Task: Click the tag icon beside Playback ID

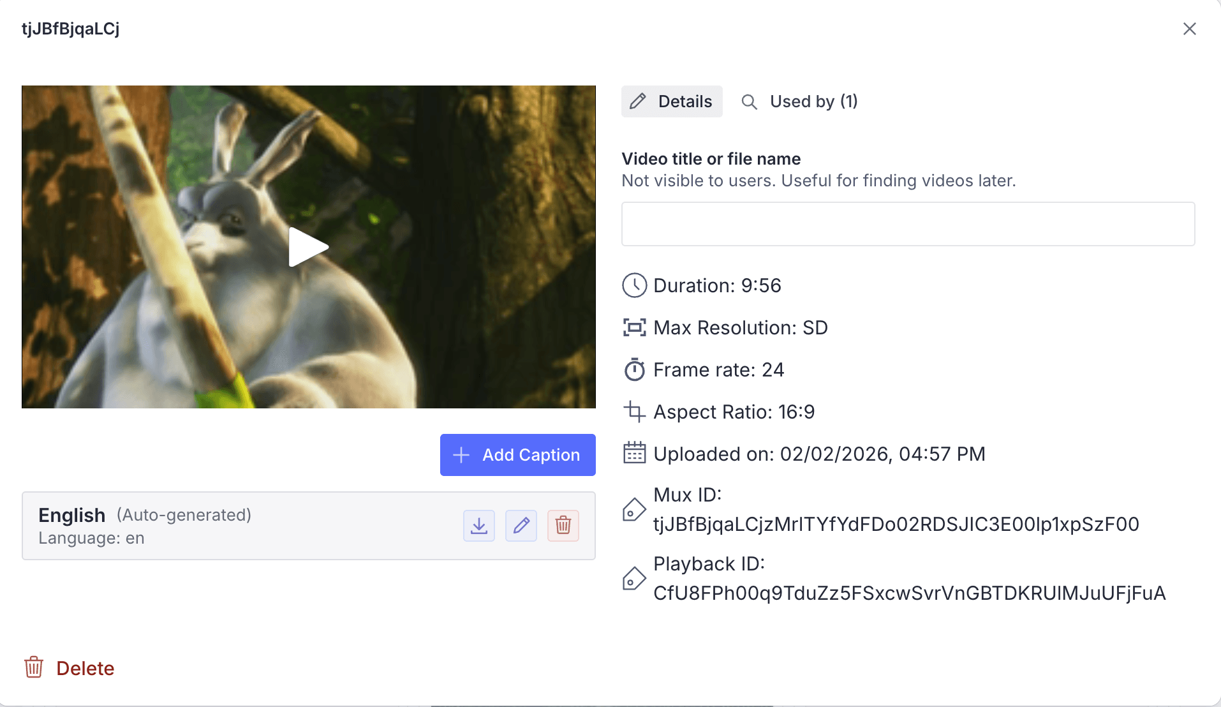Action: (x=633, y=579)
